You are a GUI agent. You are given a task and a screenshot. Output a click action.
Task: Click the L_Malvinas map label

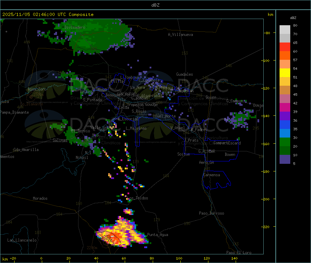pyautogui.click(x=136, y=128)
